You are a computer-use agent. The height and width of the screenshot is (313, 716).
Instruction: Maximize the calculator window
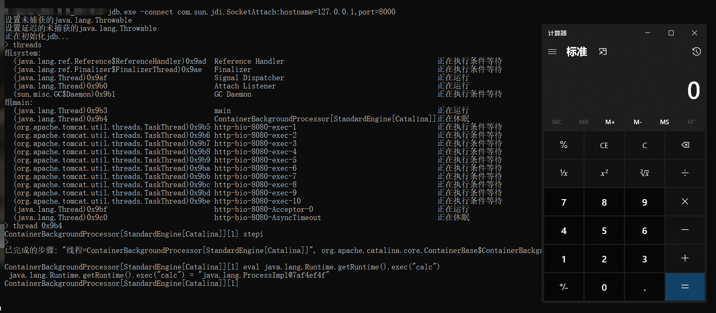pos(671,33)
